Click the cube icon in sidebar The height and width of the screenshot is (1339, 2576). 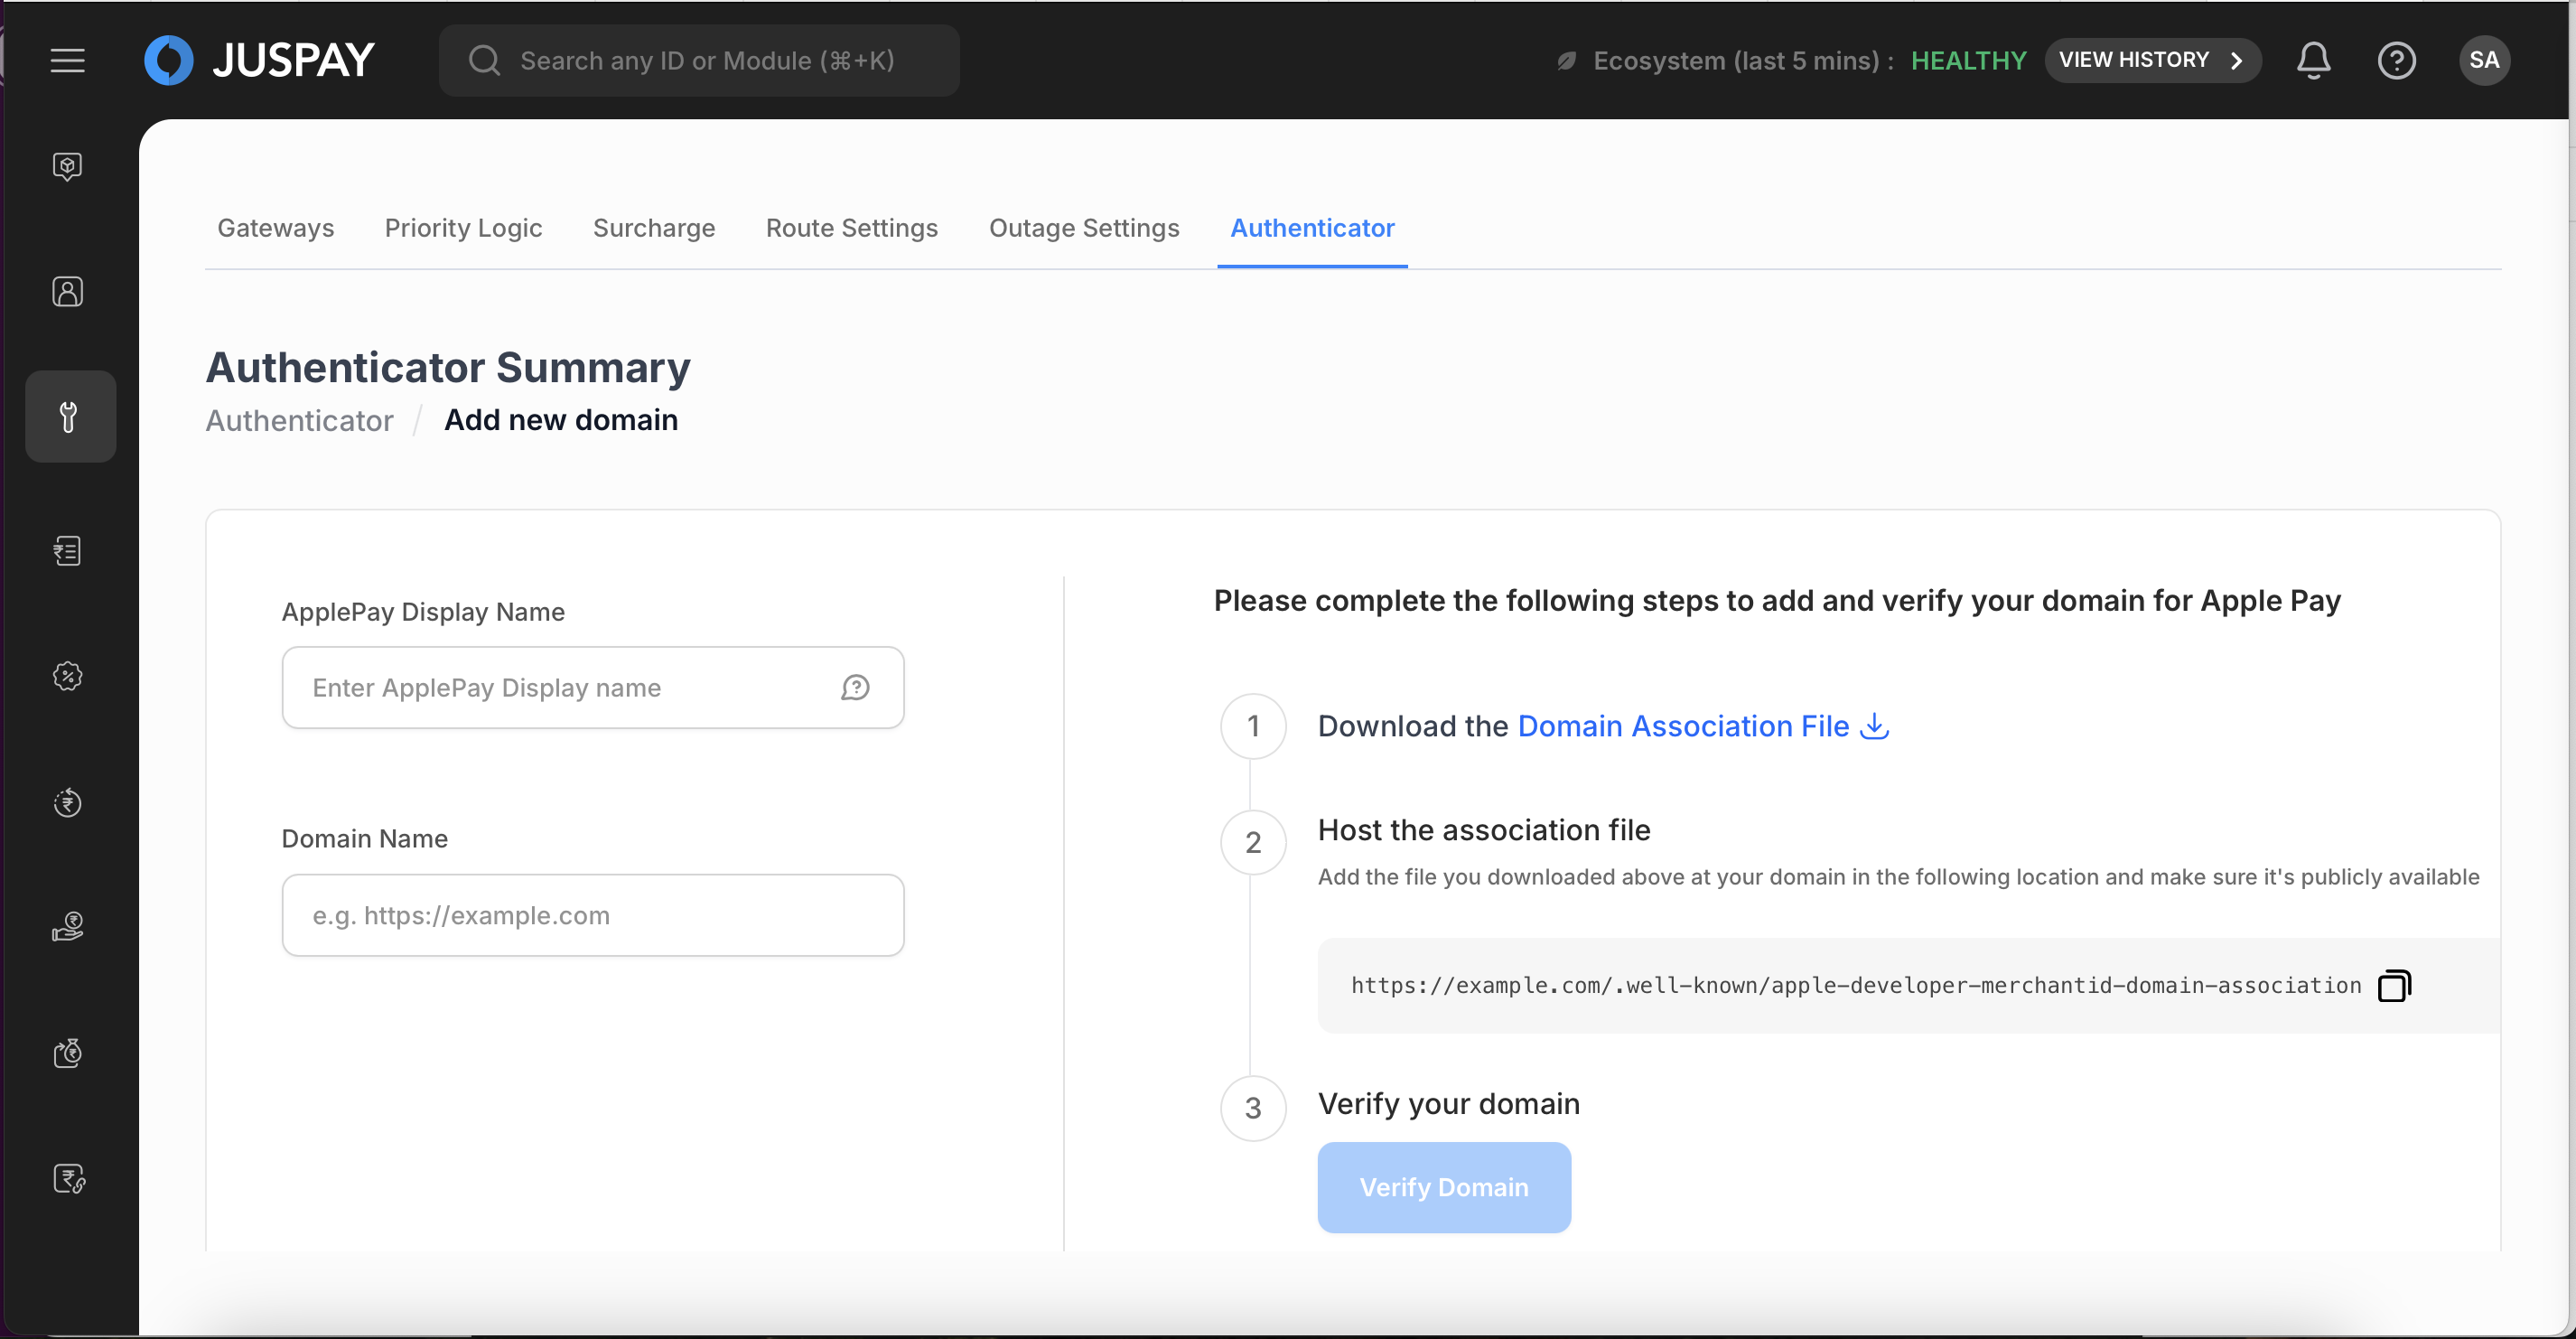[x=67, y=166]
